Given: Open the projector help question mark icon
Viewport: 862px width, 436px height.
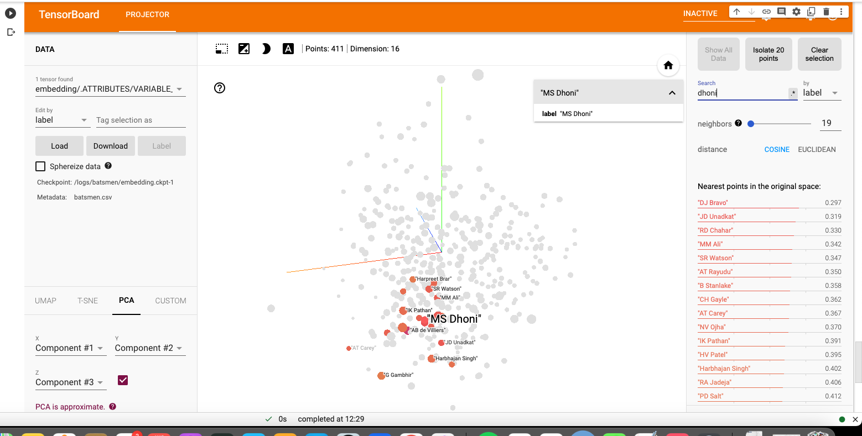Looking at the screenshot, I should (x=220, y=88).
